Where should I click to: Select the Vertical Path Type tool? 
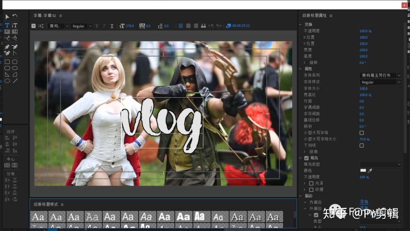coord(15,38)
